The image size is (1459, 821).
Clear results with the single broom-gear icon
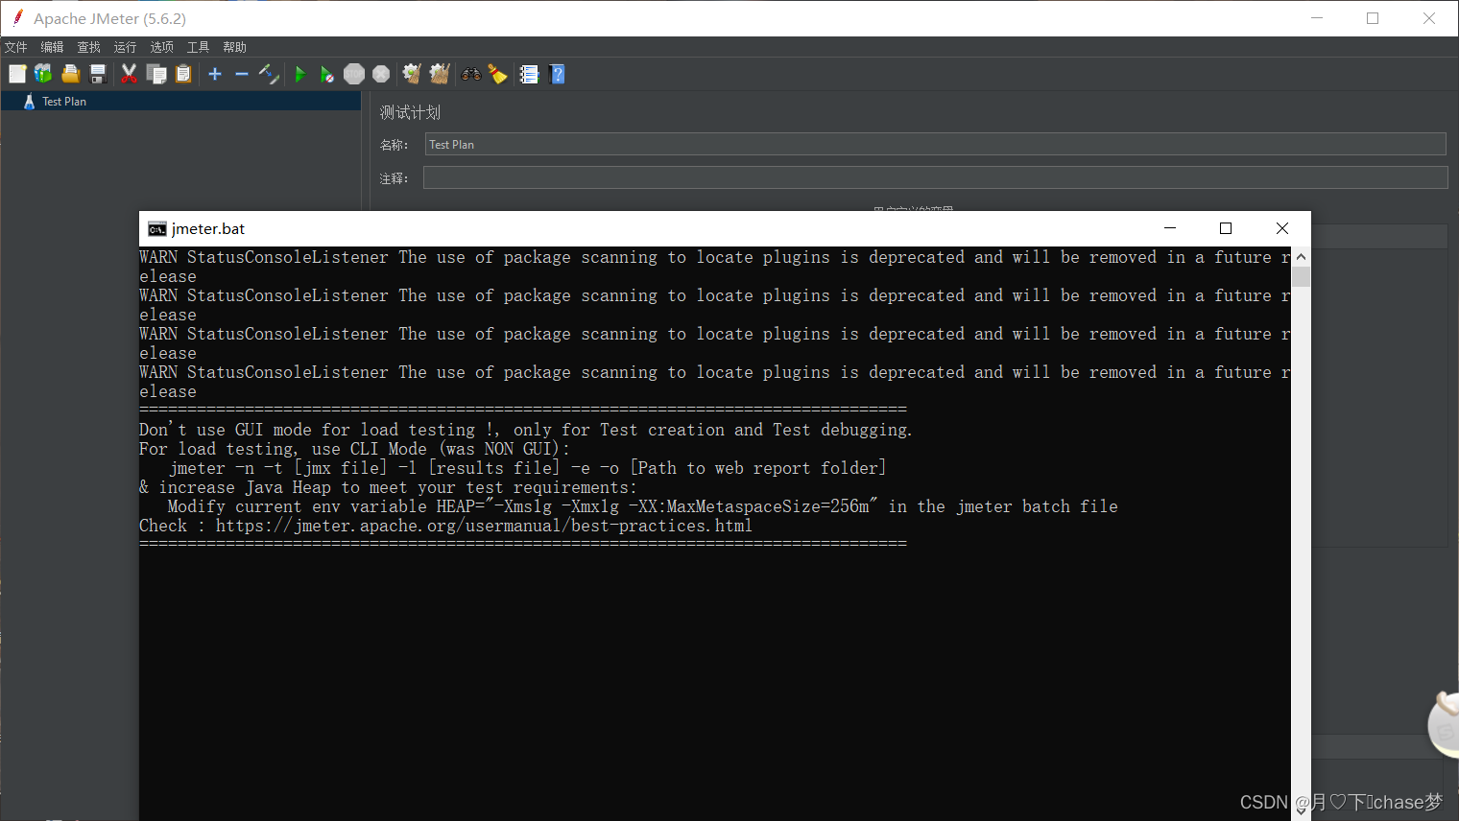(x=412, y=74)
